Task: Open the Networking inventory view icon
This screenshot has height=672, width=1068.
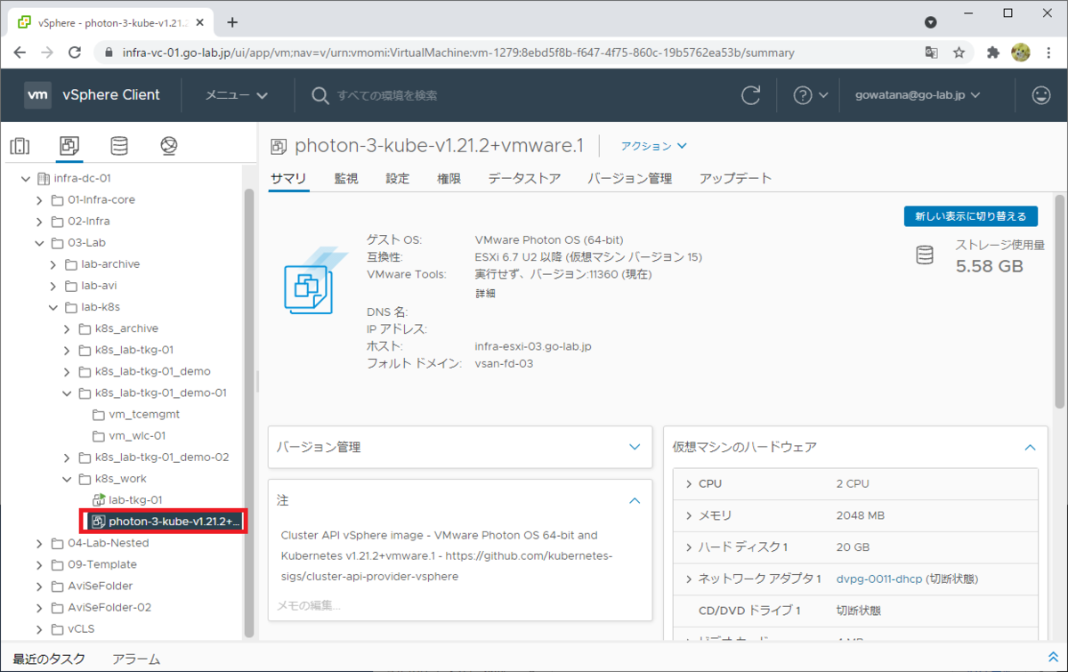Action: pos(169,146)
